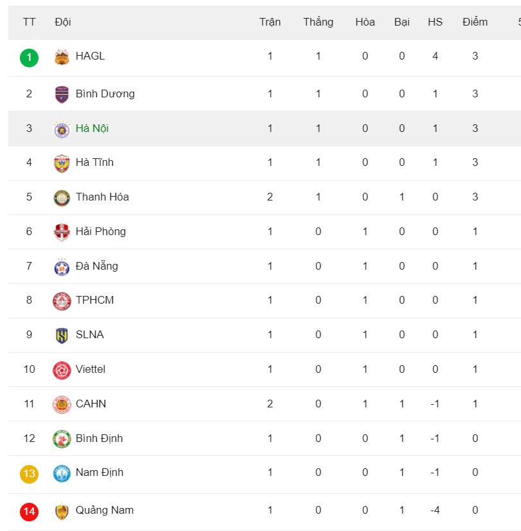Open the Bình Định team page
The image size is (521, 531).
tap(99, 438)
